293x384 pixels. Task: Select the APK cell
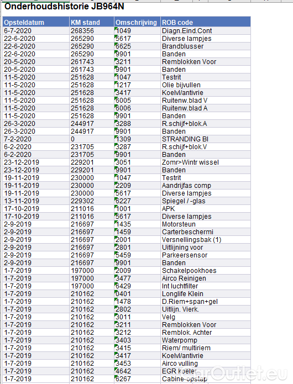click(x=206, y=209)
